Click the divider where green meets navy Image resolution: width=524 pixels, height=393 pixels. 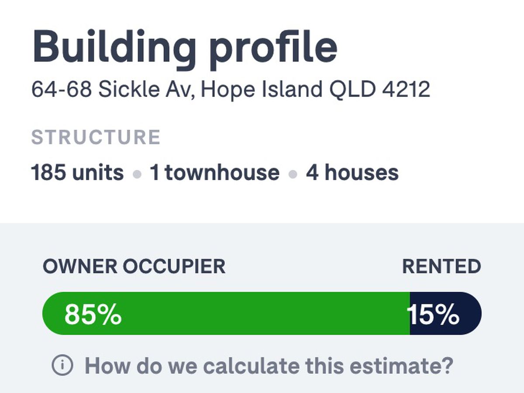pyautogui.click(x=410, y=314)
